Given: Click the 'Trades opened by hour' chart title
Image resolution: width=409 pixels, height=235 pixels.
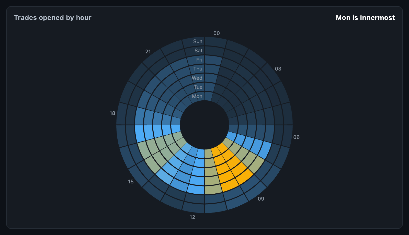Looking at the screenshot, I should pyautogui.click(x=53, y=18).
